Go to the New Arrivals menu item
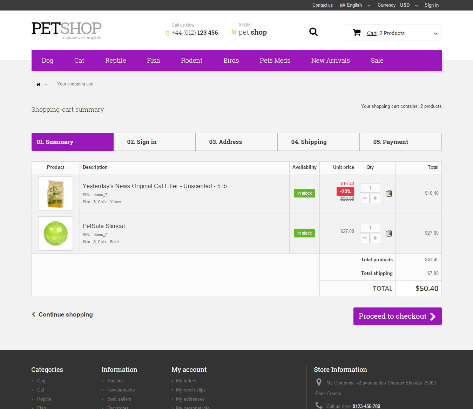The height and width of the screenshot is (409, 473). (330, 61)
